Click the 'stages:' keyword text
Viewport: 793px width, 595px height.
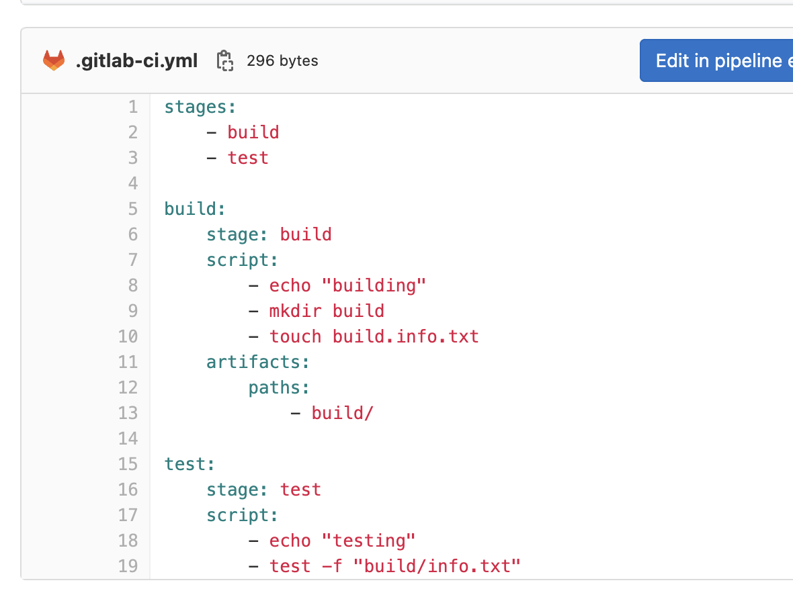point(200,107)
